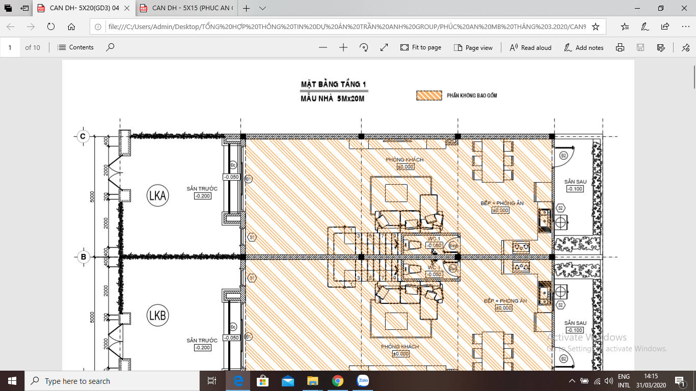Open Zalo from taskbar
696x391 pixels.
(362, 381)
